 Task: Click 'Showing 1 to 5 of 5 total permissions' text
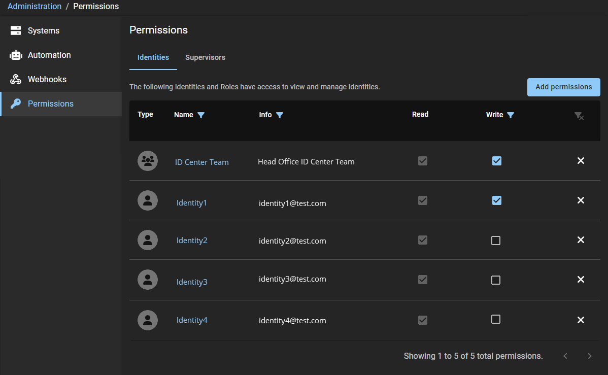coord(473,356)
